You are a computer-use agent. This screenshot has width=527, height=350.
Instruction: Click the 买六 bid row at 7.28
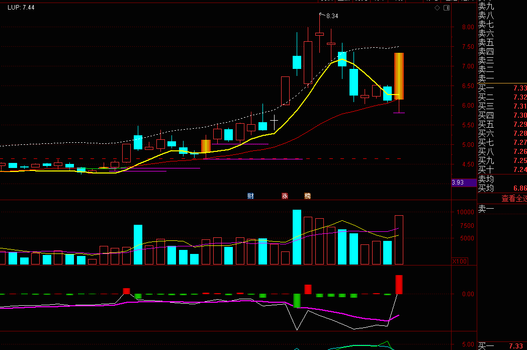[502, 133]
